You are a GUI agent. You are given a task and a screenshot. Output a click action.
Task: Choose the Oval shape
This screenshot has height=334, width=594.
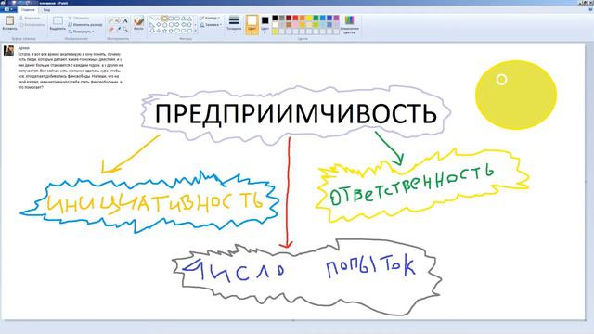[165, 19]
